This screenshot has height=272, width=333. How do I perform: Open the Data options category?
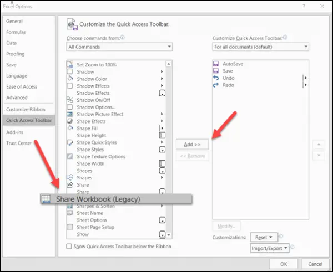coord(11,43)
